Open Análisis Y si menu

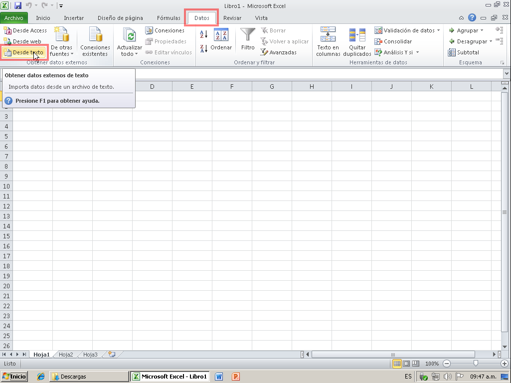(397, 52)
